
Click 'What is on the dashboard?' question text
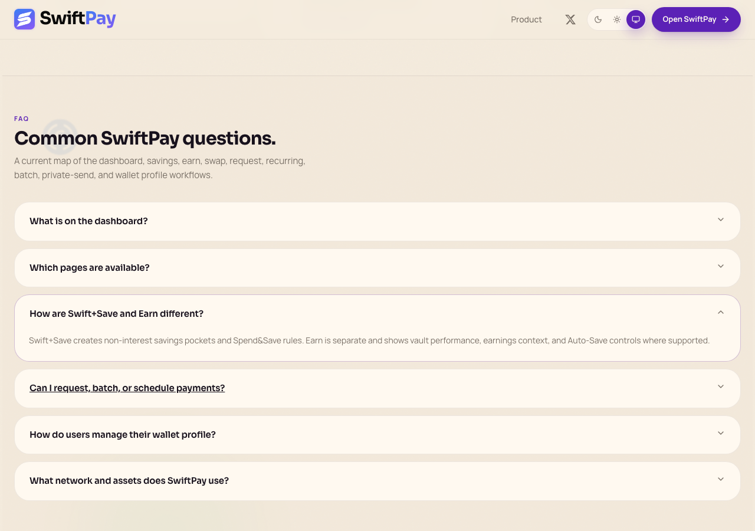(88, 221)
